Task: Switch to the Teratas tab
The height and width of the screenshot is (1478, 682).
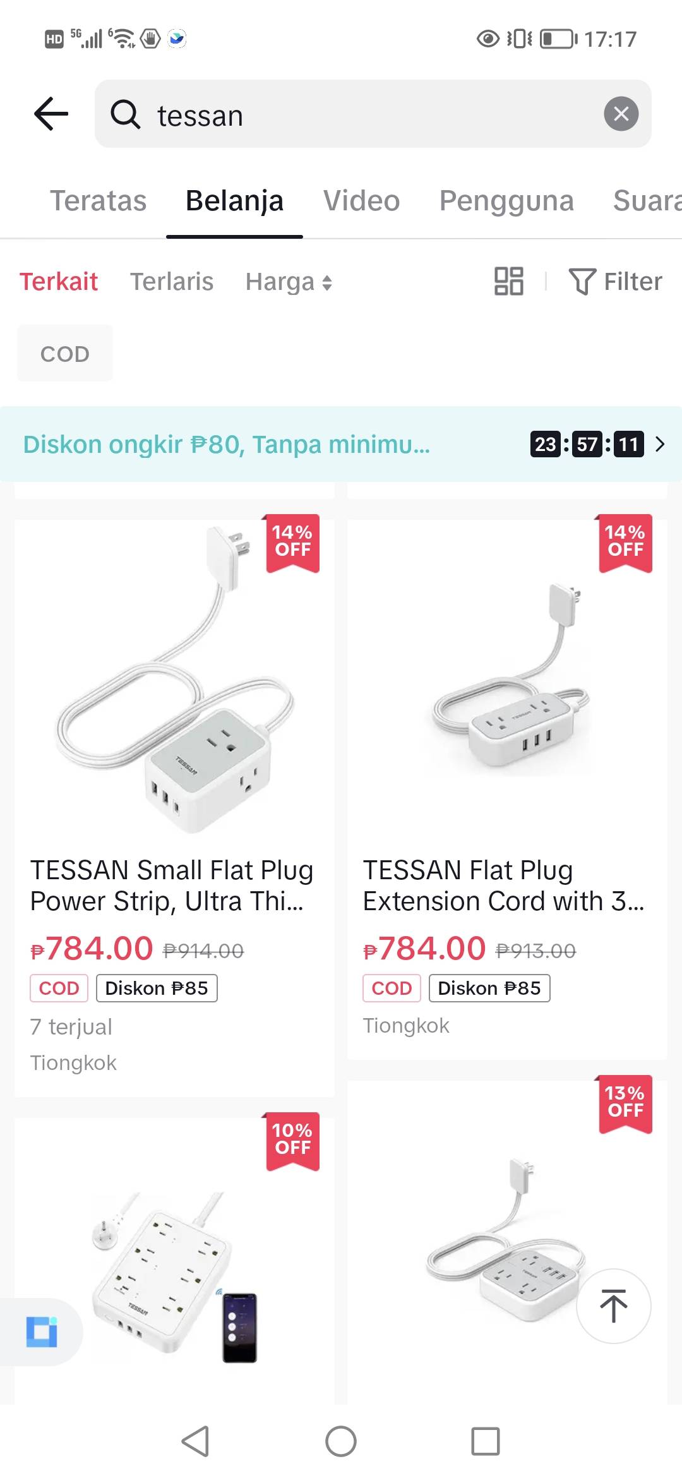Action: [98, 201]
